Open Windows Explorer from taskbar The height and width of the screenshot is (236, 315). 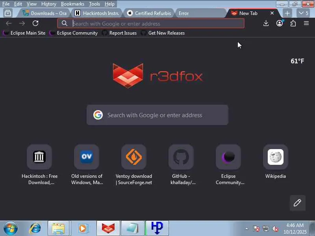[x=58, y=229]
